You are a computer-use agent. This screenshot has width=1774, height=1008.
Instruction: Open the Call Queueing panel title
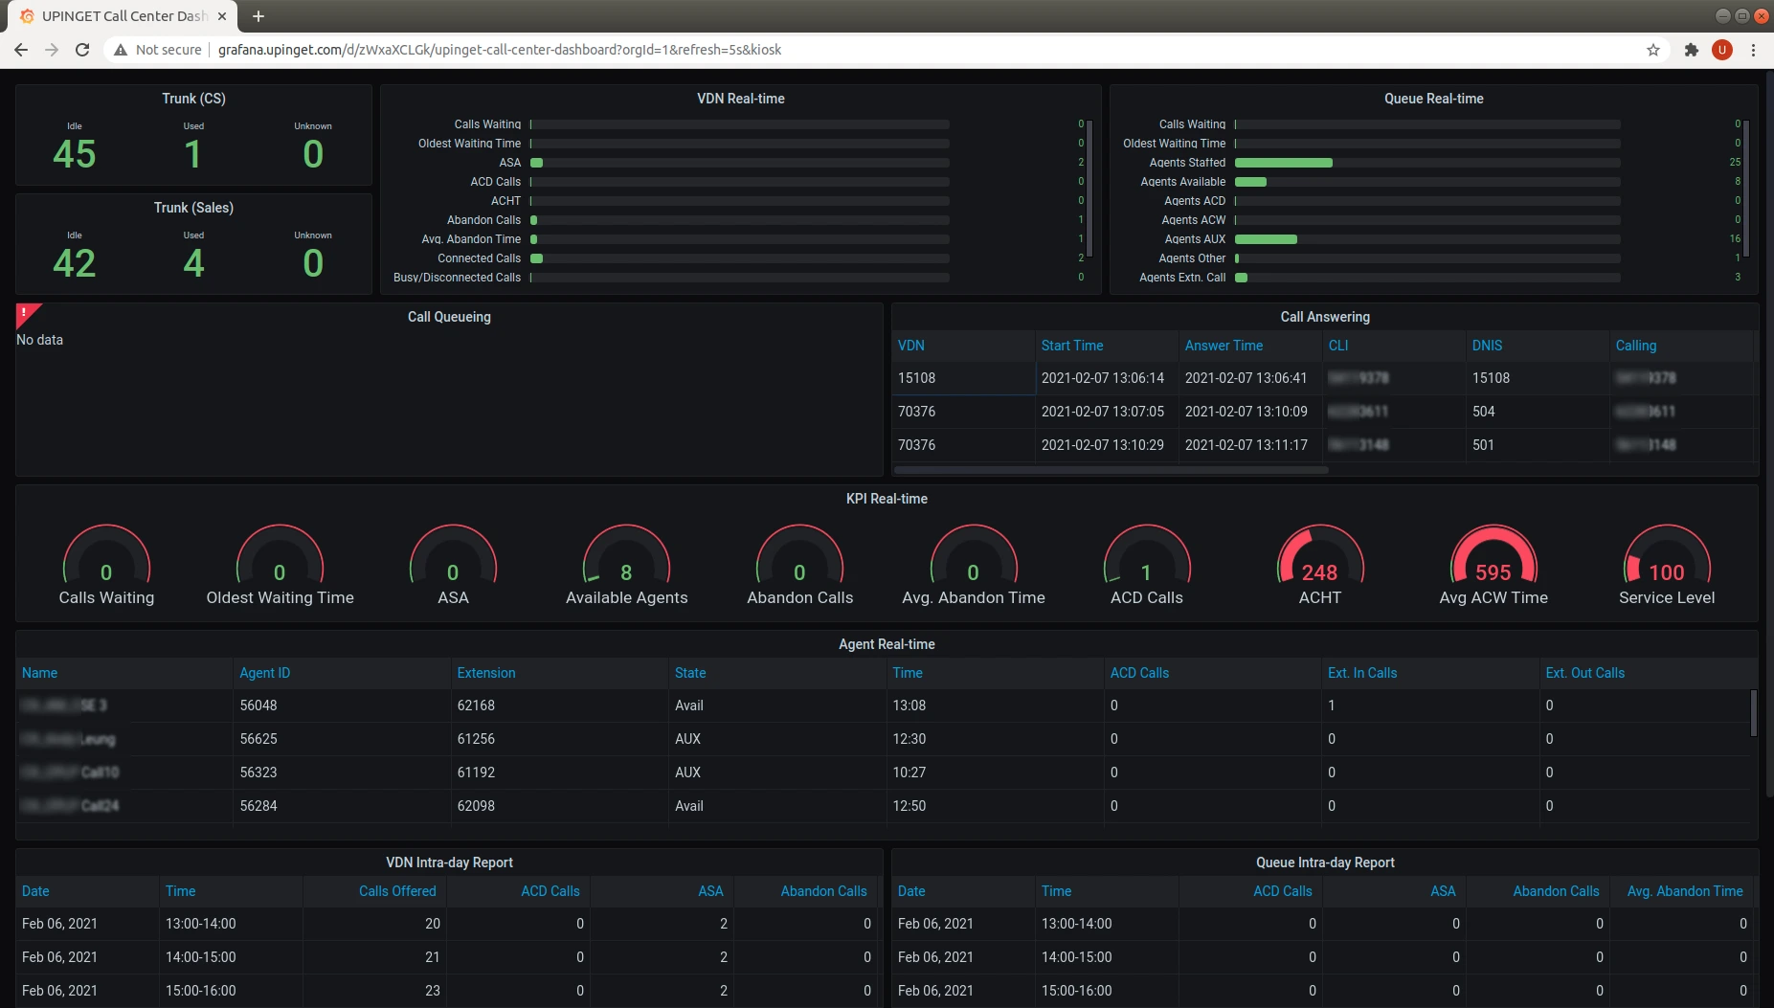click(x=449, y=317)
